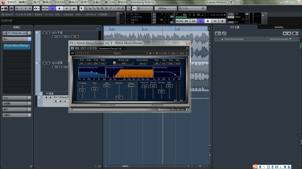Expand Rack Instruments dropdown
This screenshot has width=302, height=169.
(280, 39)
